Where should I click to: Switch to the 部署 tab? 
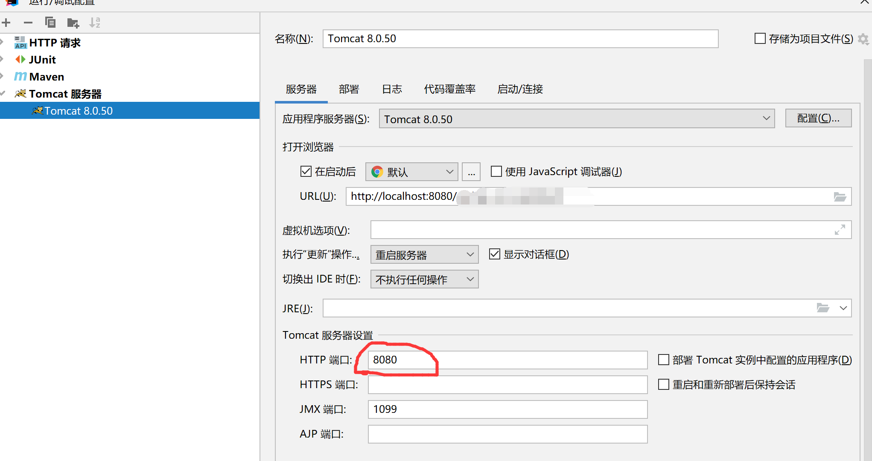click(x=349, y=89)
